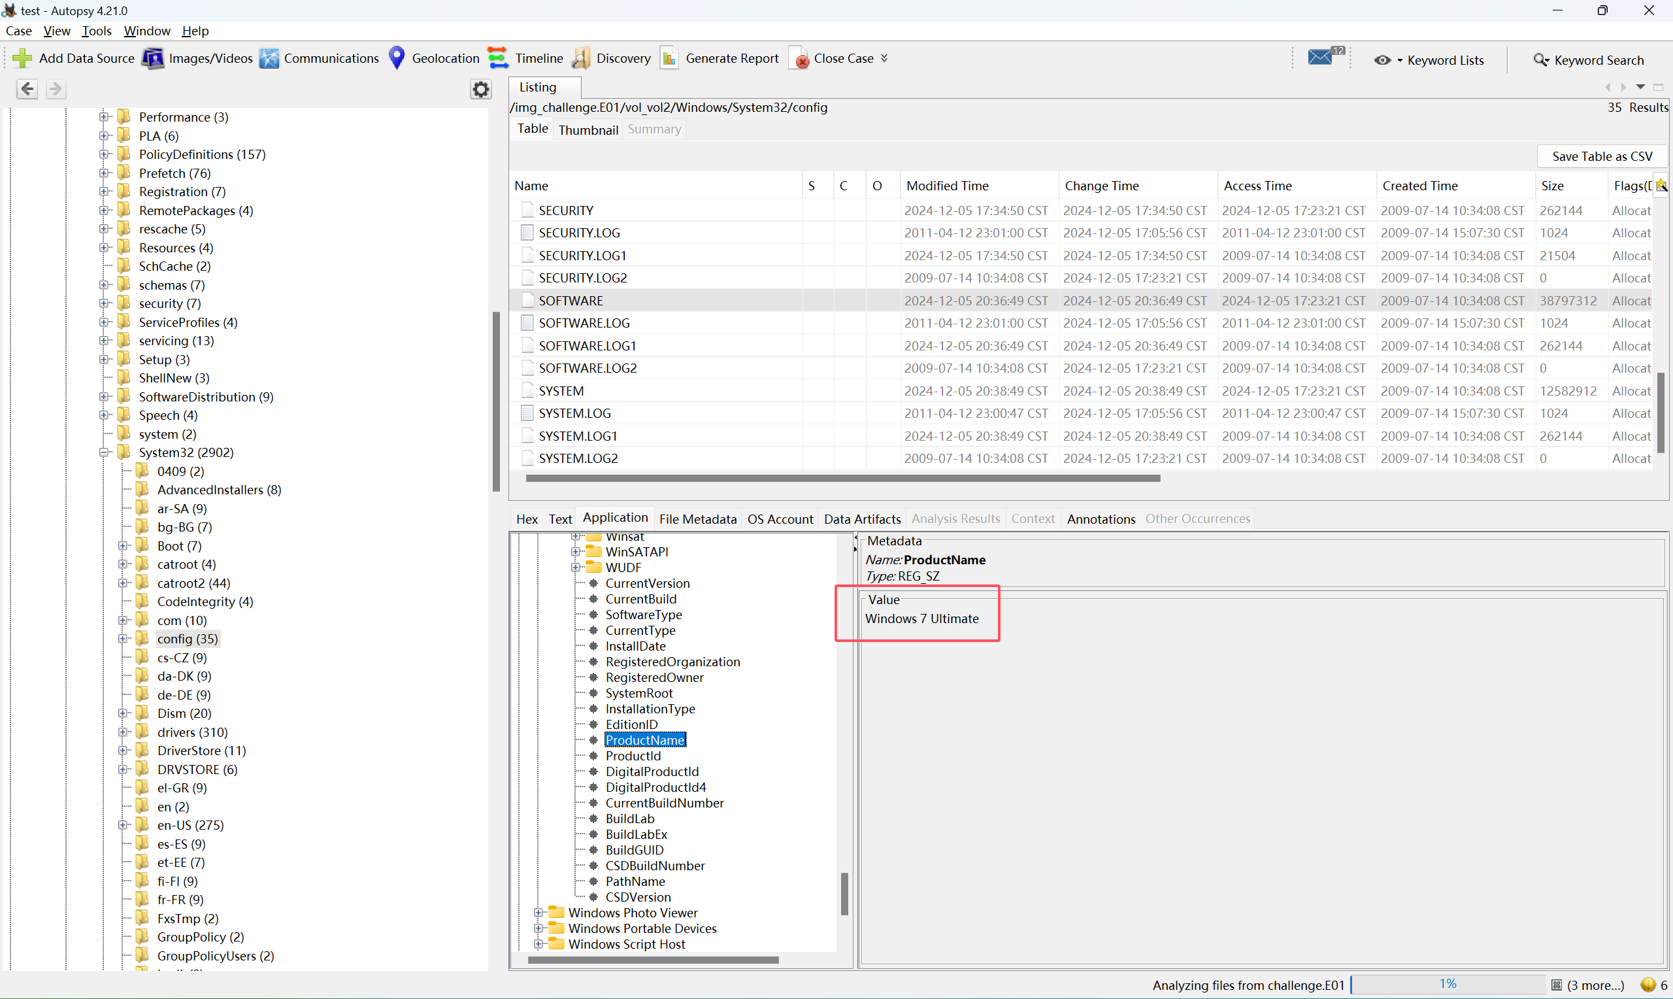Sort listing by Modified Time column
Viewport: 1673px width, 999px height.
(x=979, y=186)
